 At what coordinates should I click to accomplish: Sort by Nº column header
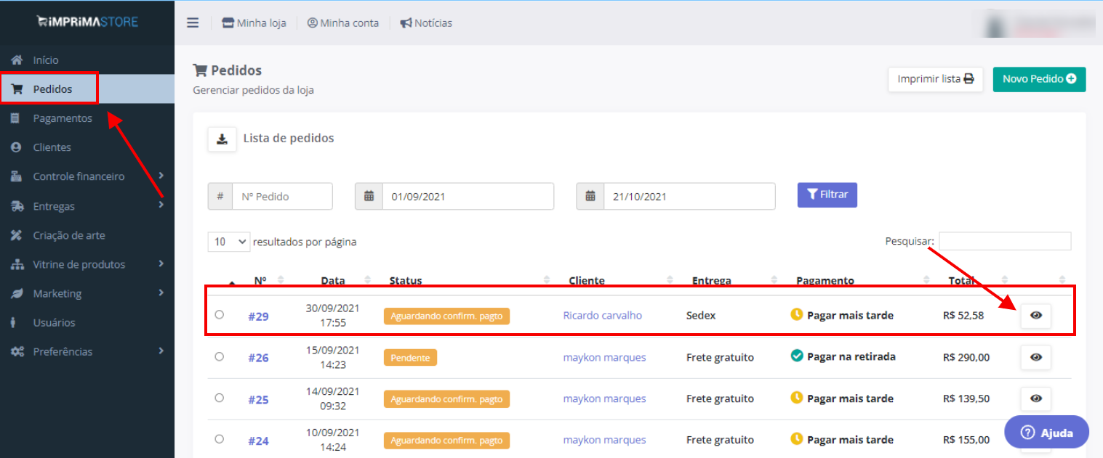[x=261, y=280]
